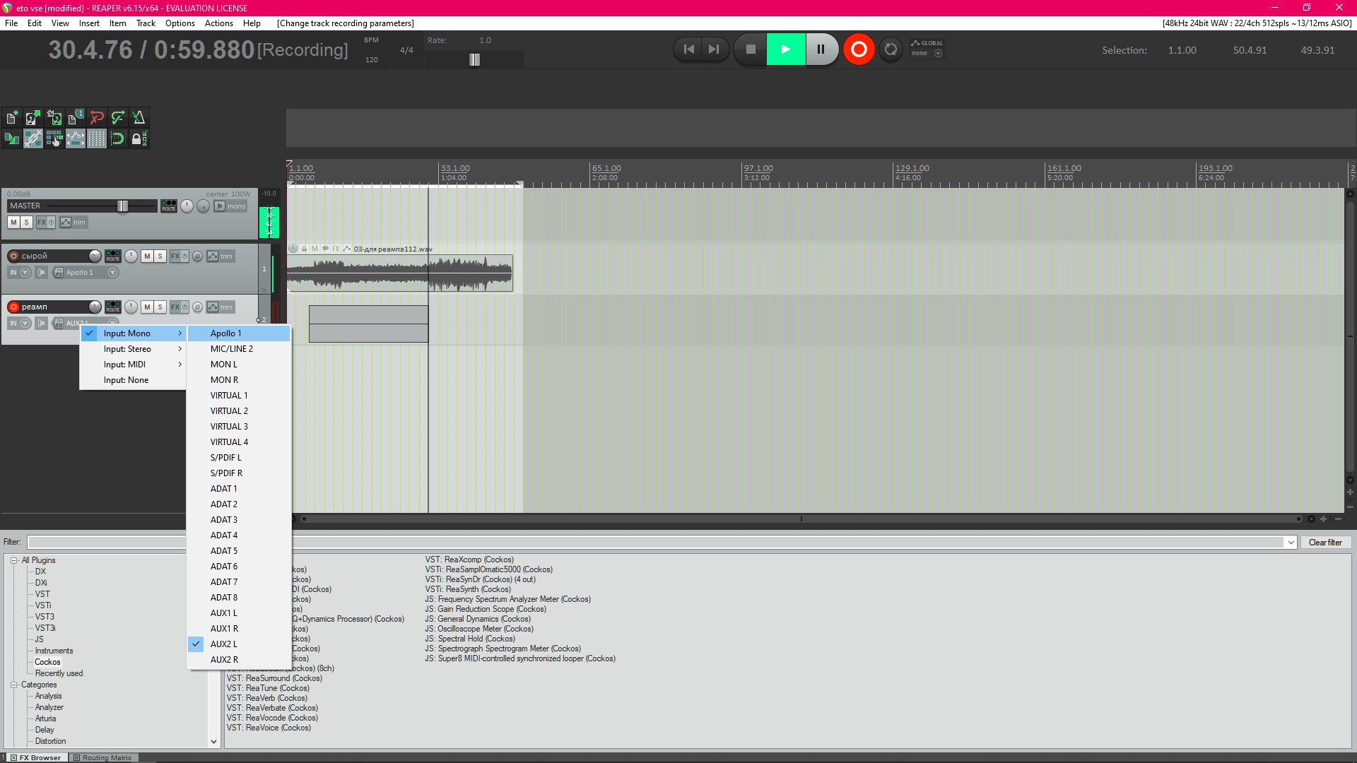Open project settings info icon

click(75, 117)
